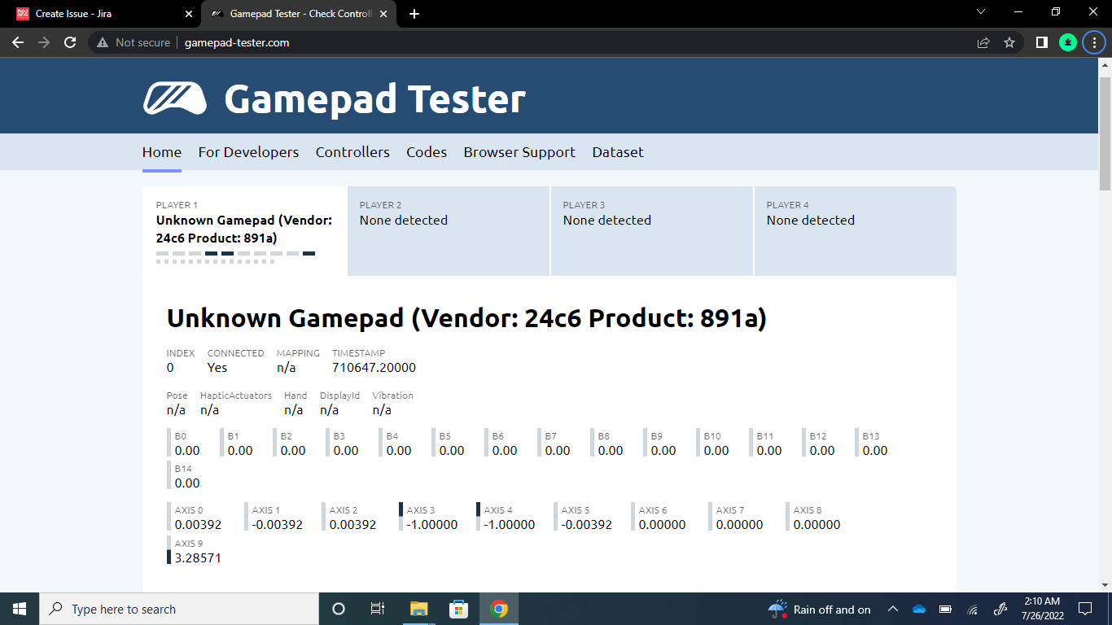Open Microsoft Store from the taskbar

[458, 609]
